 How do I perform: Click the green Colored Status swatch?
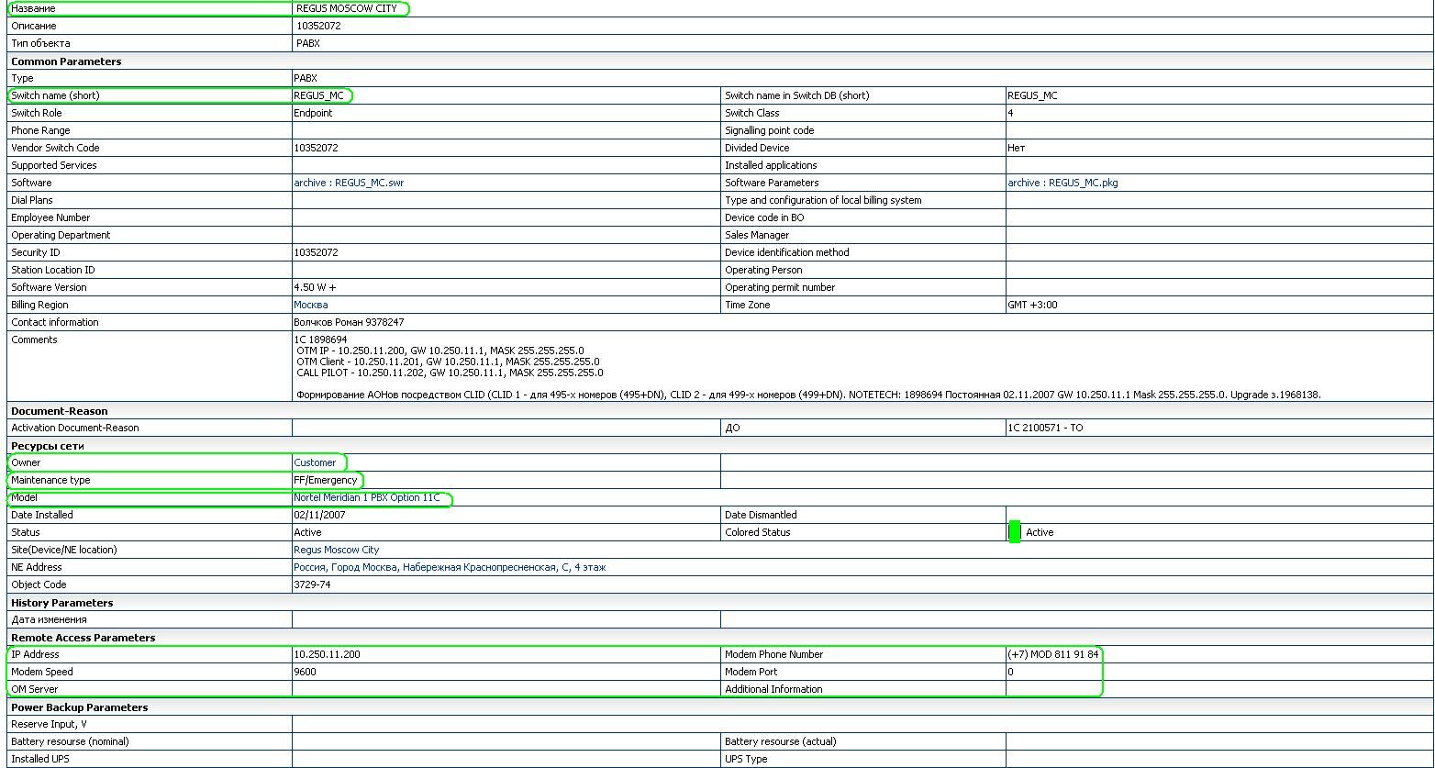(1015, 532)
